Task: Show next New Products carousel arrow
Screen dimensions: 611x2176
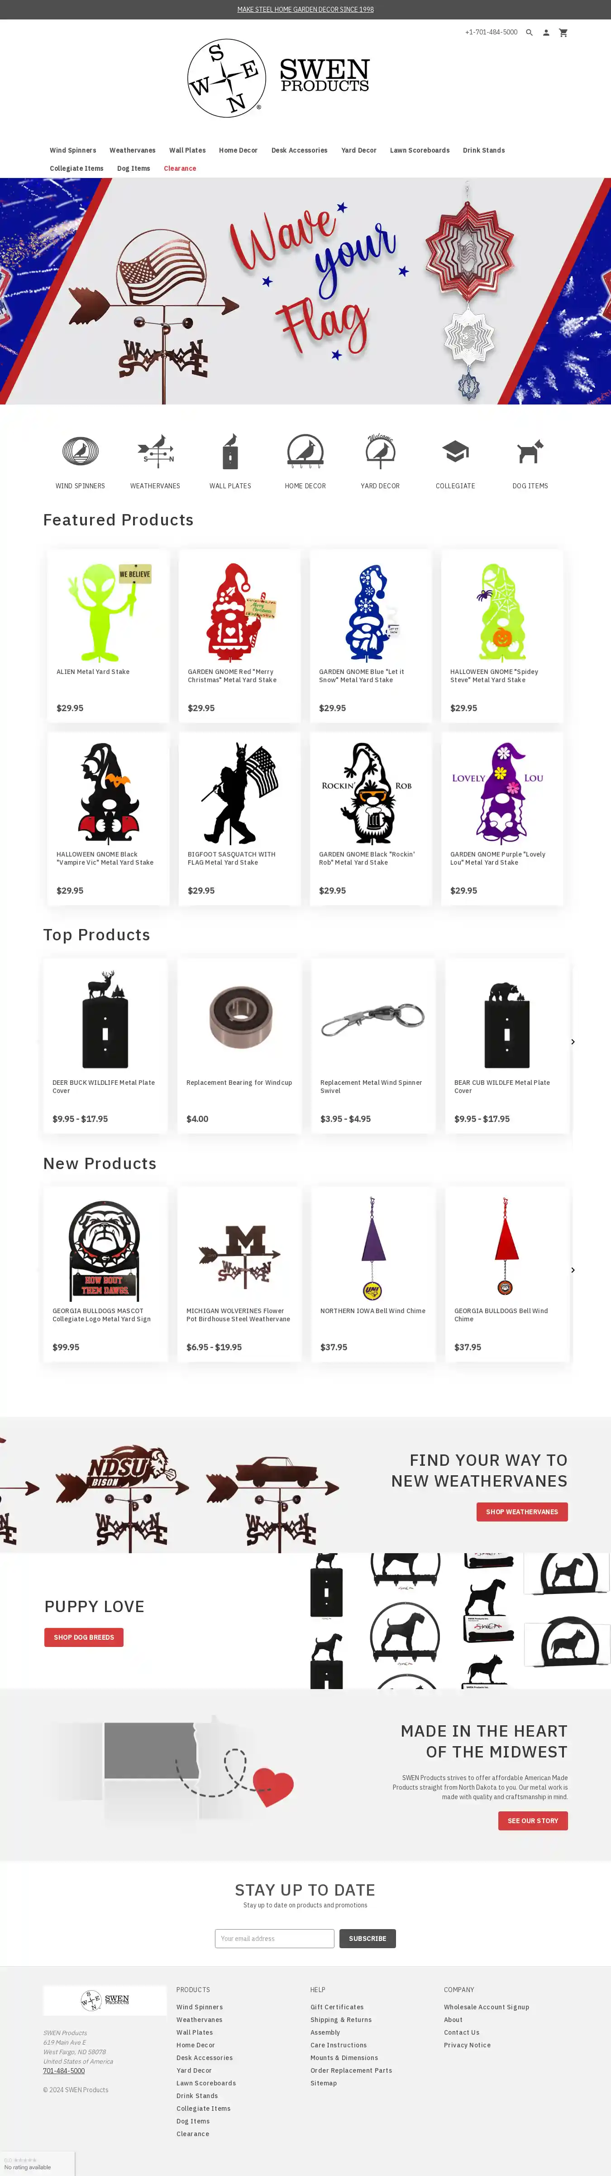Action: coord(573,1270)
